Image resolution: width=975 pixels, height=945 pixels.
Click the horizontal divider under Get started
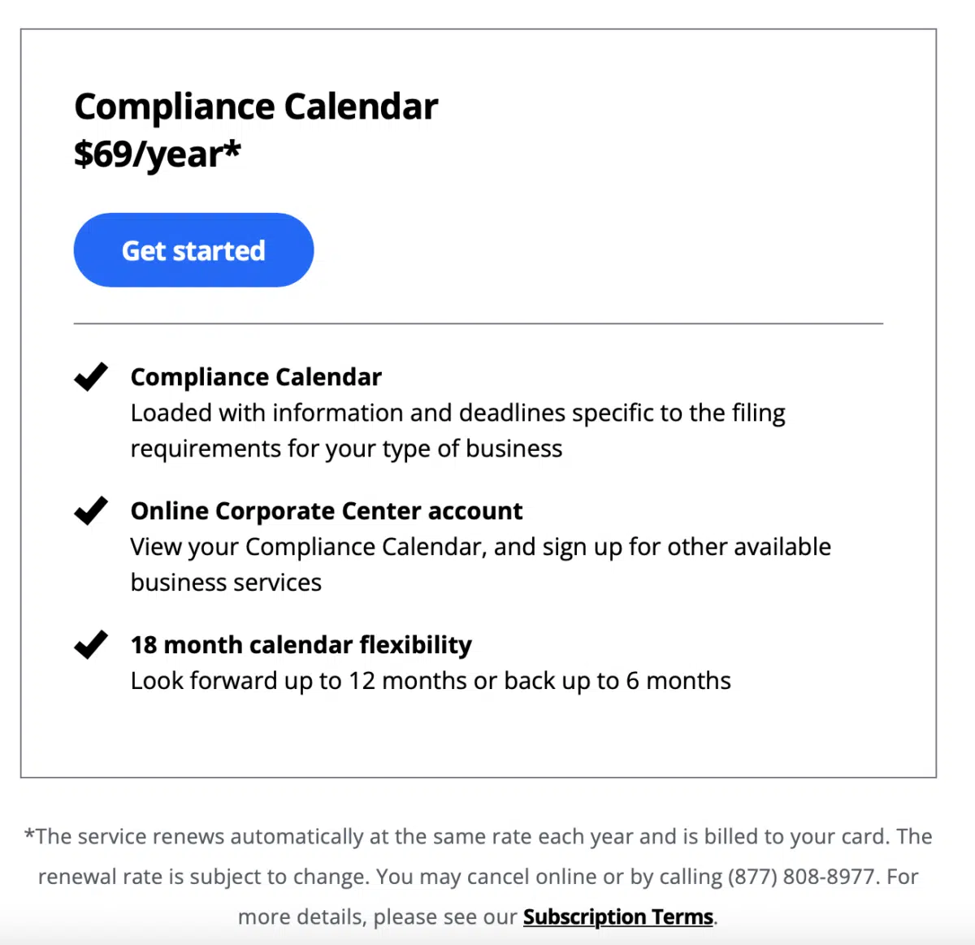tap(479, 323)
